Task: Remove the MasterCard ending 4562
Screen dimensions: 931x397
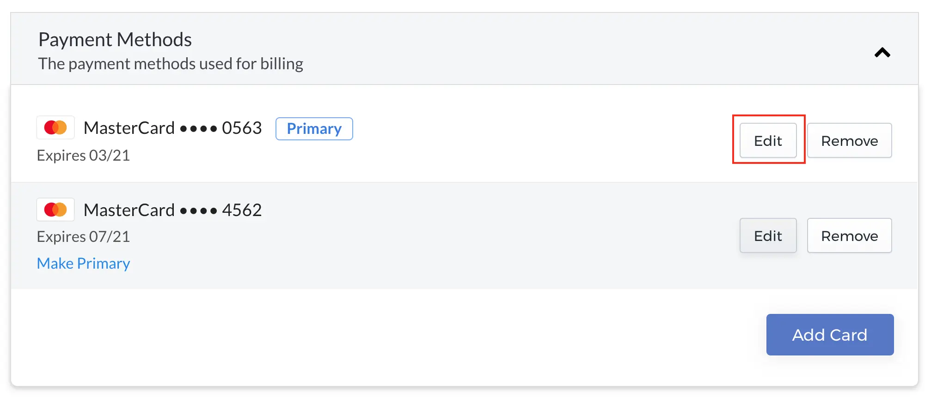Action: tap(849, 235)
